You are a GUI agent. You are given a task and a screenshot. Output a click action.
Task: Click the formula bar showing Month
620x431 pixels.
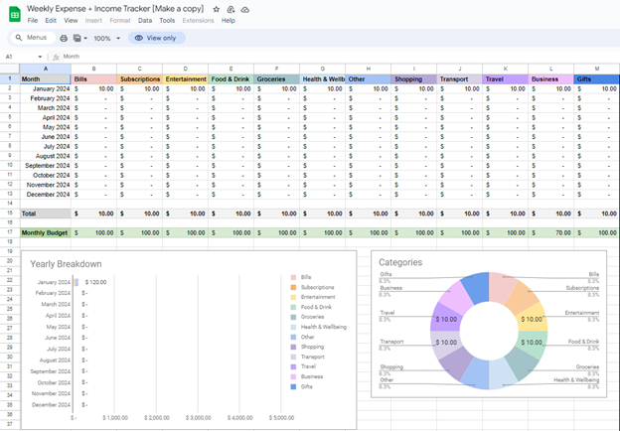340,57
